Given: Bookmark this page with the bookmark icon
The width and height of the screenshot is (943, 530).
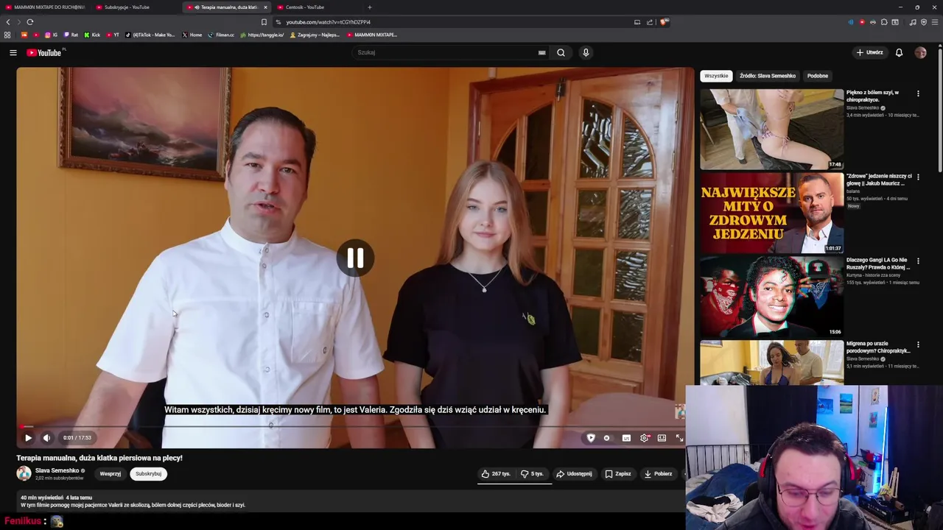Looking at the screenshot, I should [264, 22].
